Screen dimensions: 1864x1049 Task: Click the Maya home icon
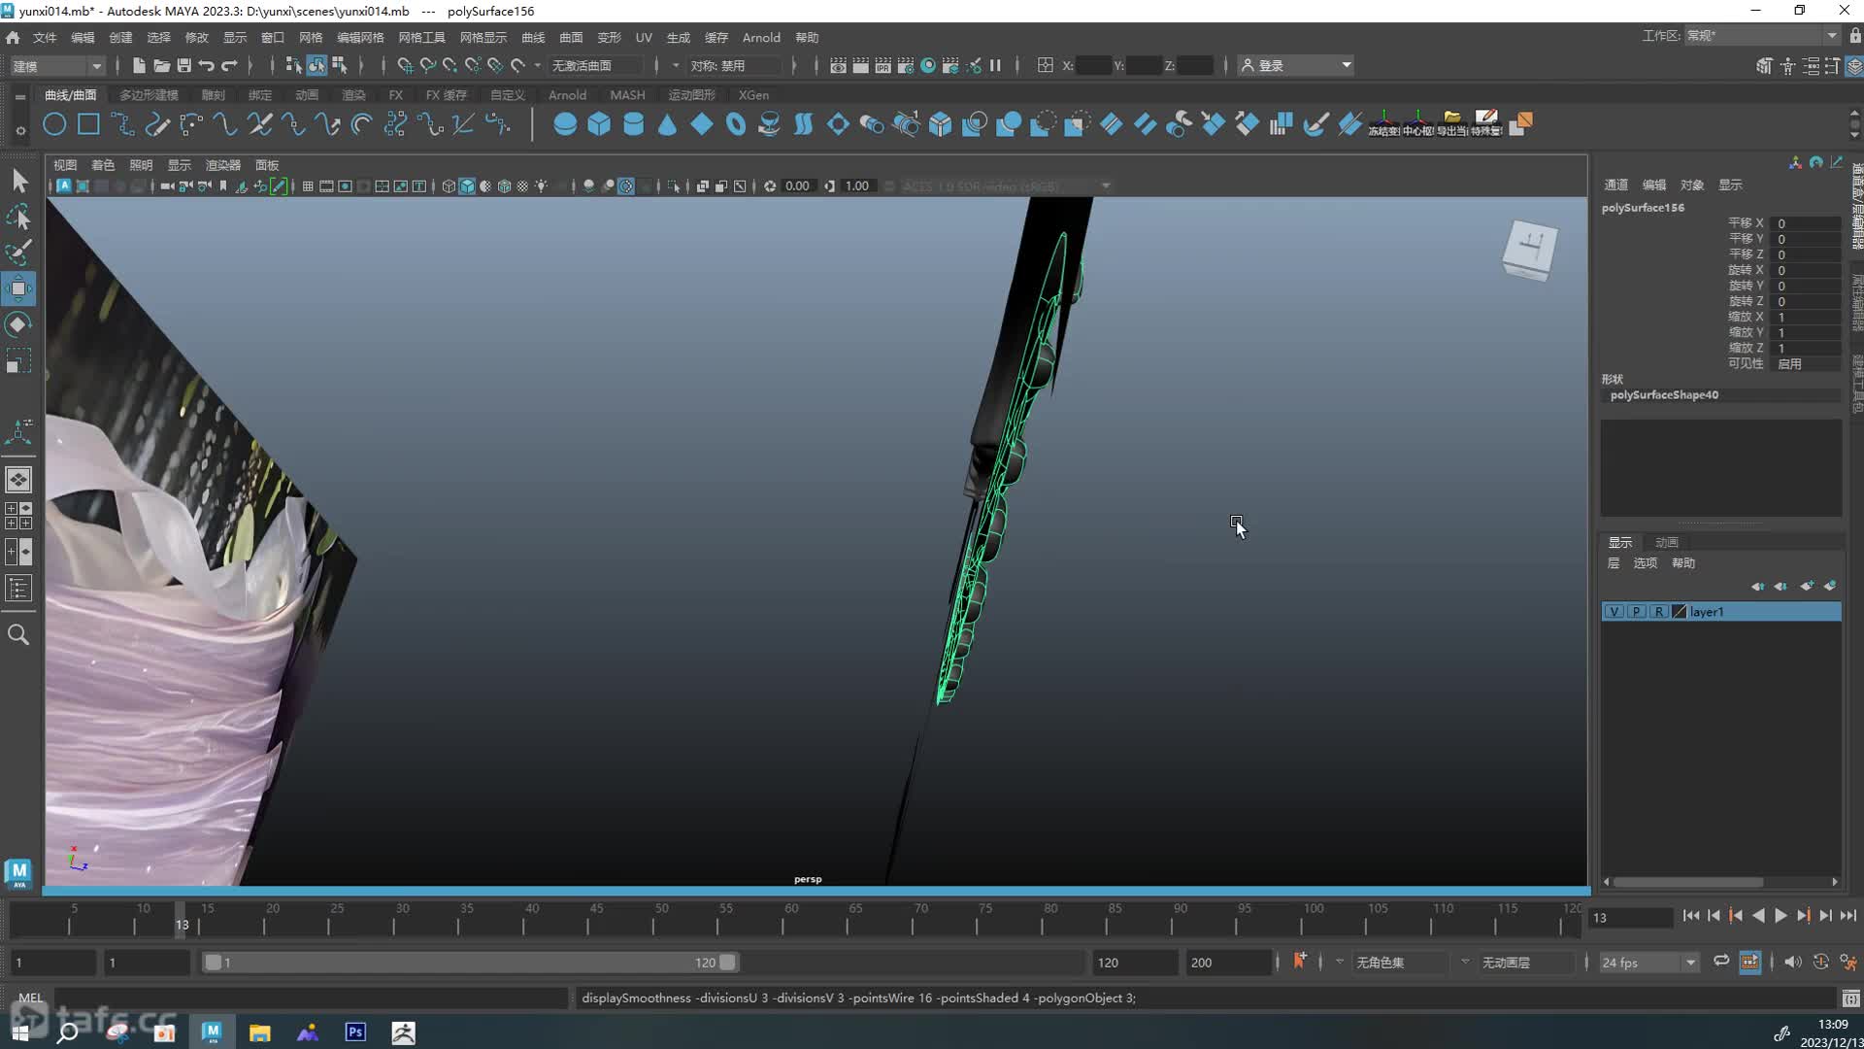(13, 37)
